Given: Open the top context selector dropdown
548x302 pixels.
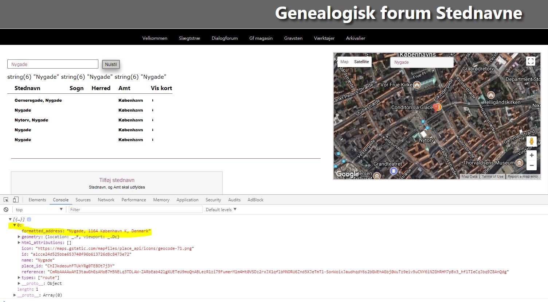Looking at the screenshot, I should tap(39, 209).
